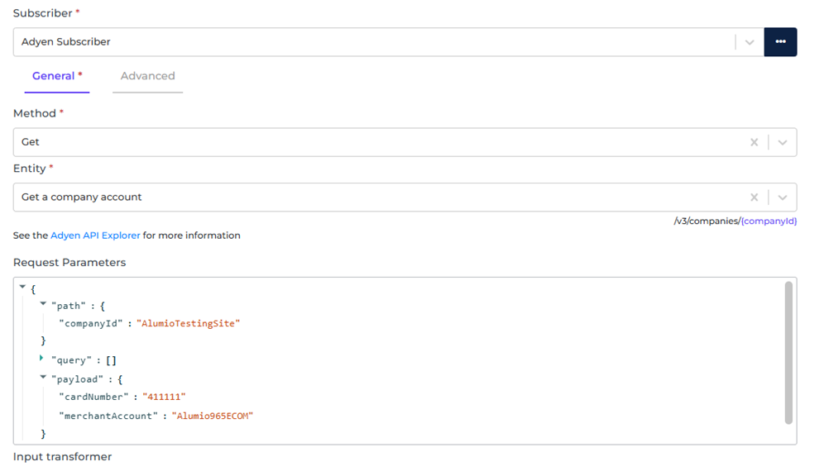Edit the companyId value AlumioTestingSite
This screenshot has height=471, width=824.
tap(188, 323)
